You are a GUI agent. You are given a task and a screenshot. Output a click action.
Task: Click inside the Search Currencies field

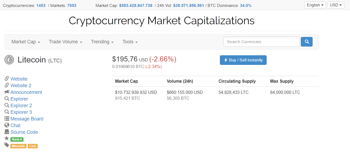pyautogui.click(x=261, y=42)
